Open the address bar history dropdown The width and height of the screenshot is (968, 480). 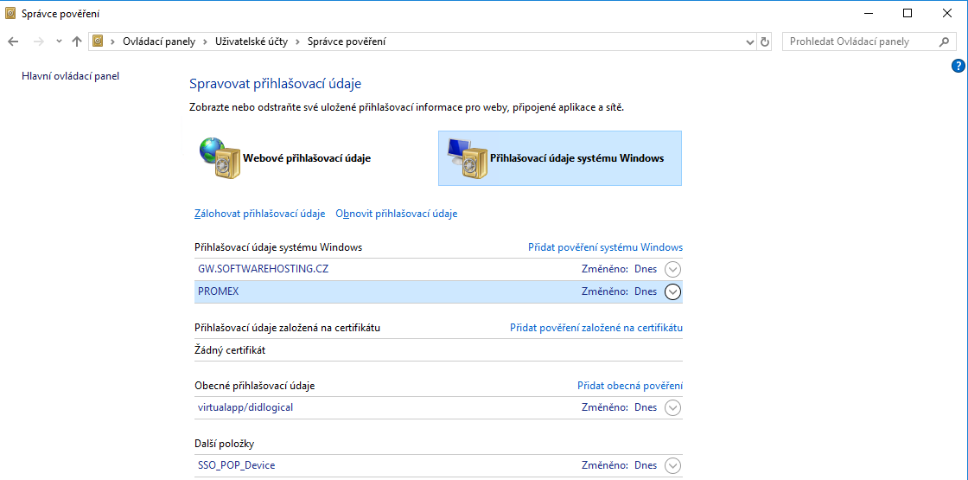tap(749, 42)
